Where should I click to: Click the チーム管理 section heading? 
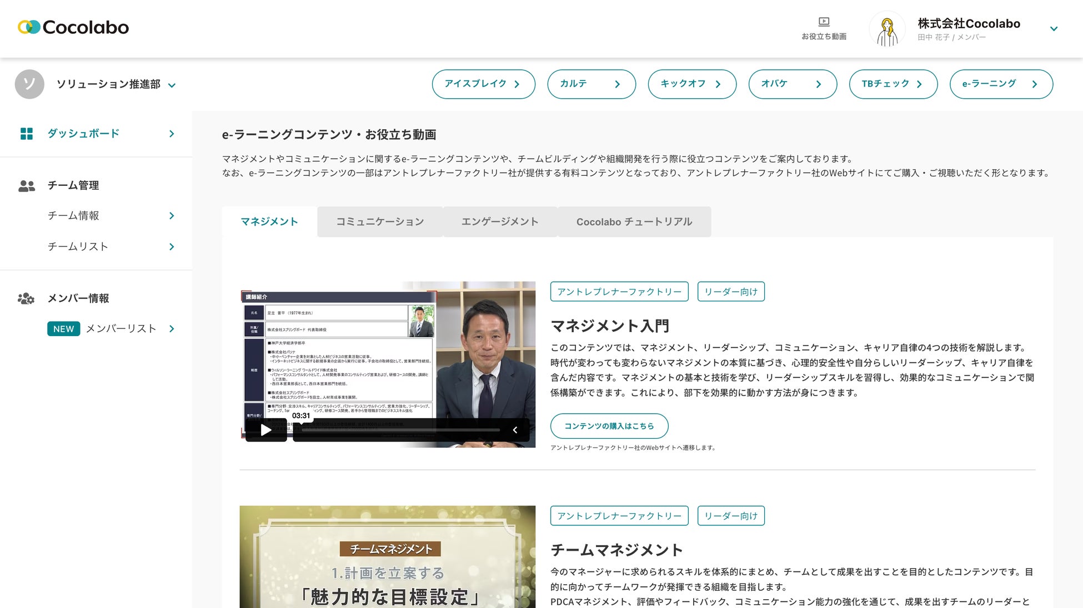click(x=73, y=186)
